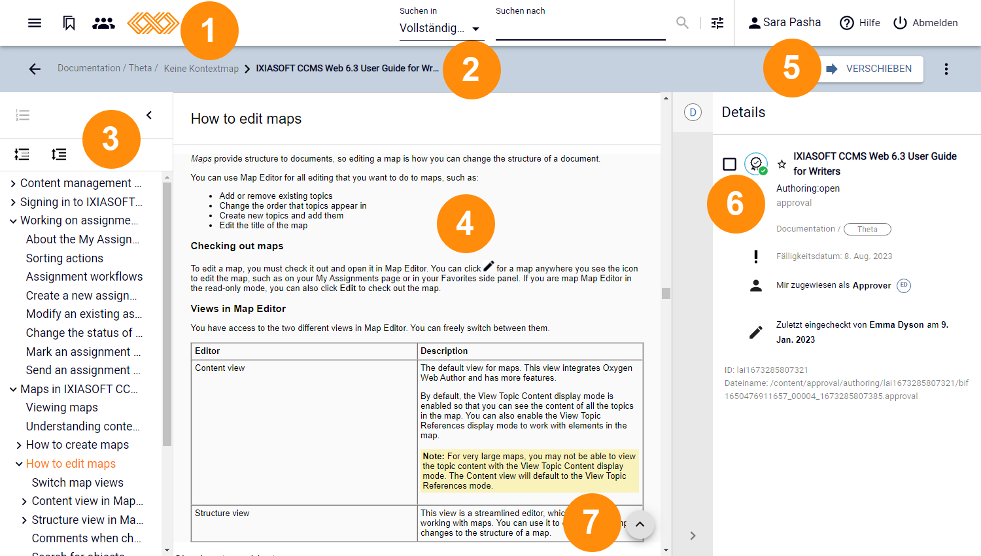Click the Content view table cell
Image resolution: width=981 pixels, height=556 pixels.
click(x=304, y=432)
